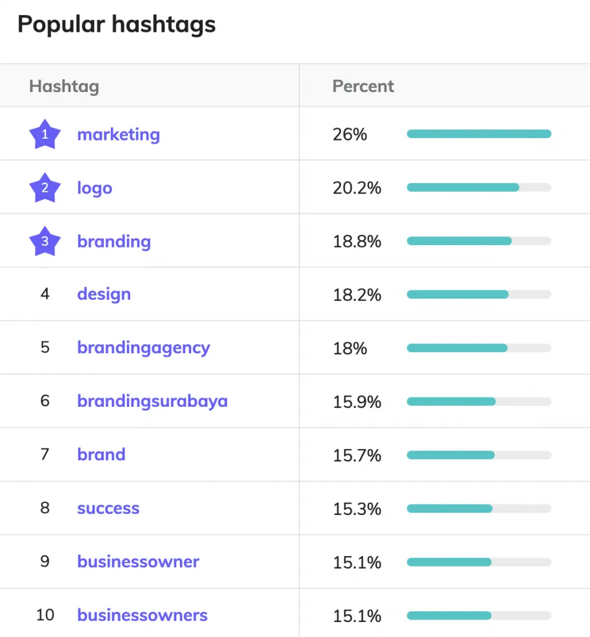Click the marketing 26% progress bar

pyautogui.click(x=479, y=134)
